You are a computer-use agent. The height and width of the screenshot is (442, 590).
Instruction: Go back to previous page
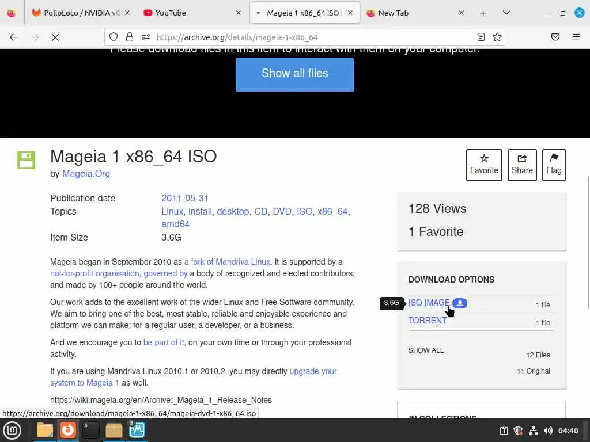[14, 37]
